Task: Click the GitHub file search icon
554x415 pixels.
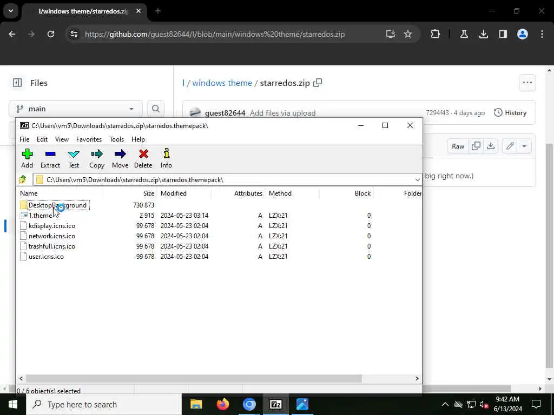Action: (x=155, y=109)
